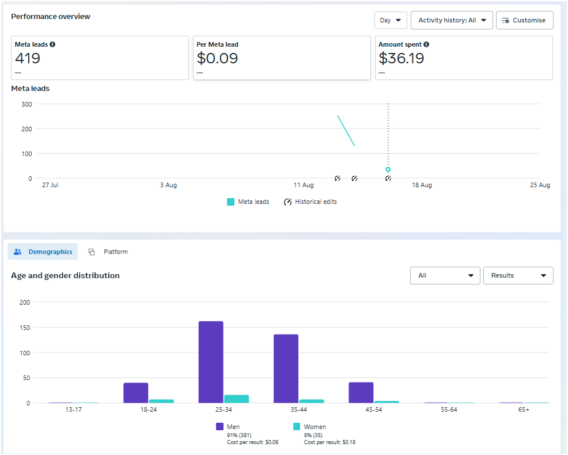Click the Men 25-34 bar in chart
568x455 pixels.
click(x=211, y=362)
